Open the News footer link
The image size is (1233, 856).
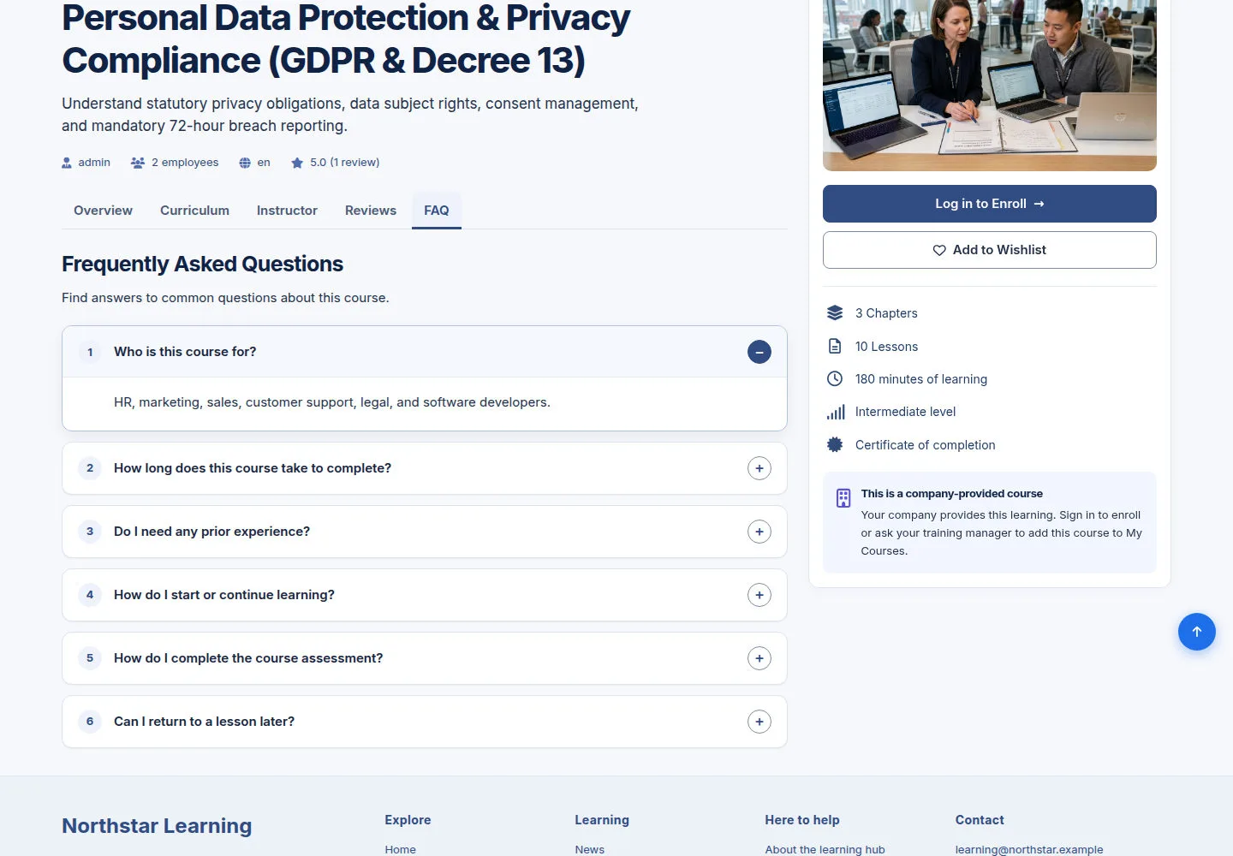590,849
